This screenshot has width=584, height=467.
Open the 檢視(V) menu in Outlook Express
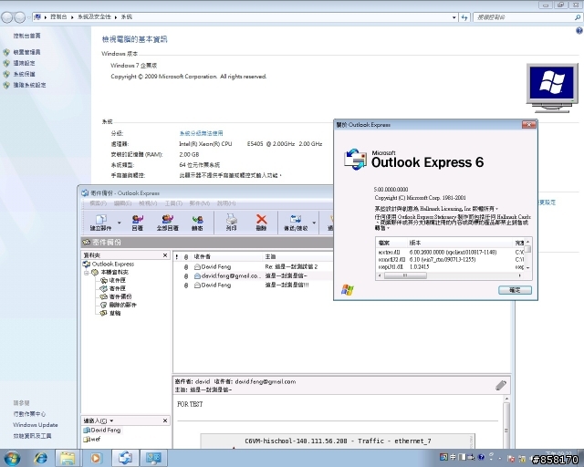point(148,203)
